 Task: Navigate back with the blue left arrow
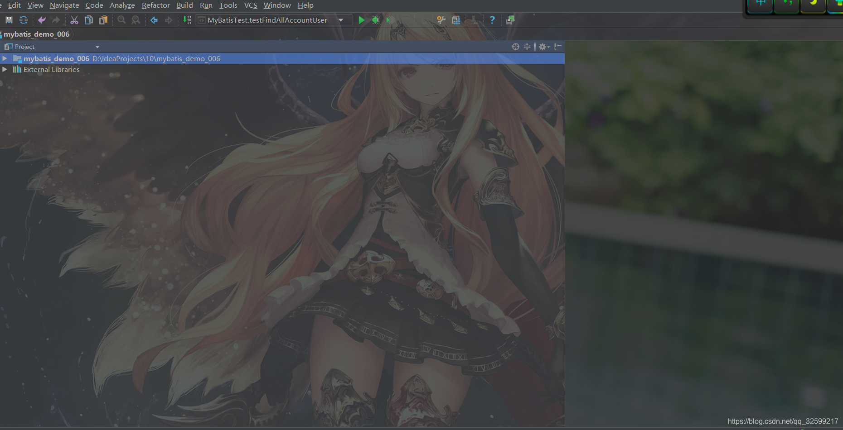(154, 20)
